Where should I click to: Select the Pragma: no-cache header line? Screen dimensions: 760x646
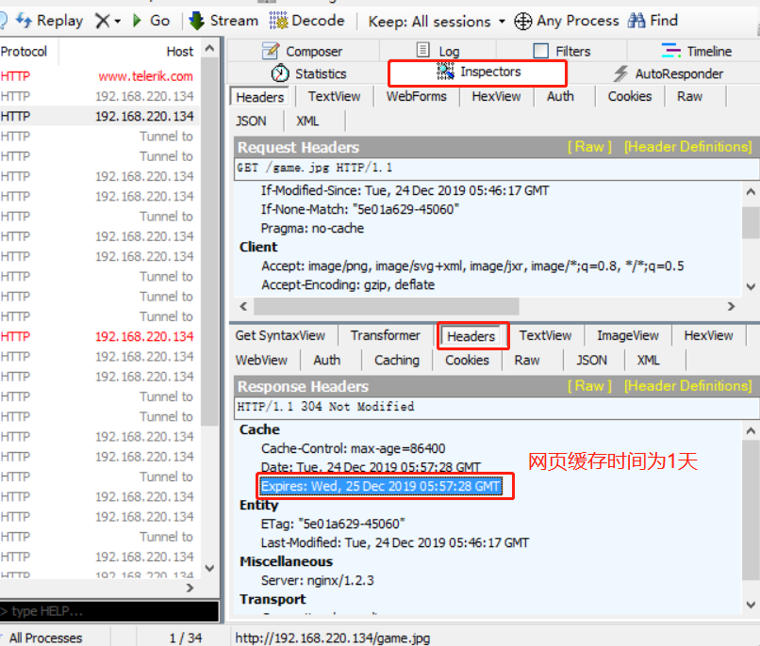[x=312, y=228]
